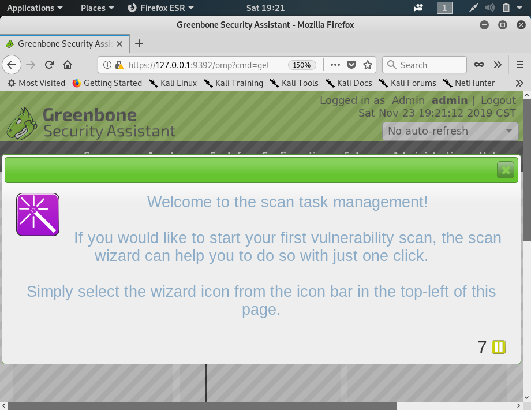Open the Firefox ESR application menu
Screen dimensions: 531x410
(160, 8)
